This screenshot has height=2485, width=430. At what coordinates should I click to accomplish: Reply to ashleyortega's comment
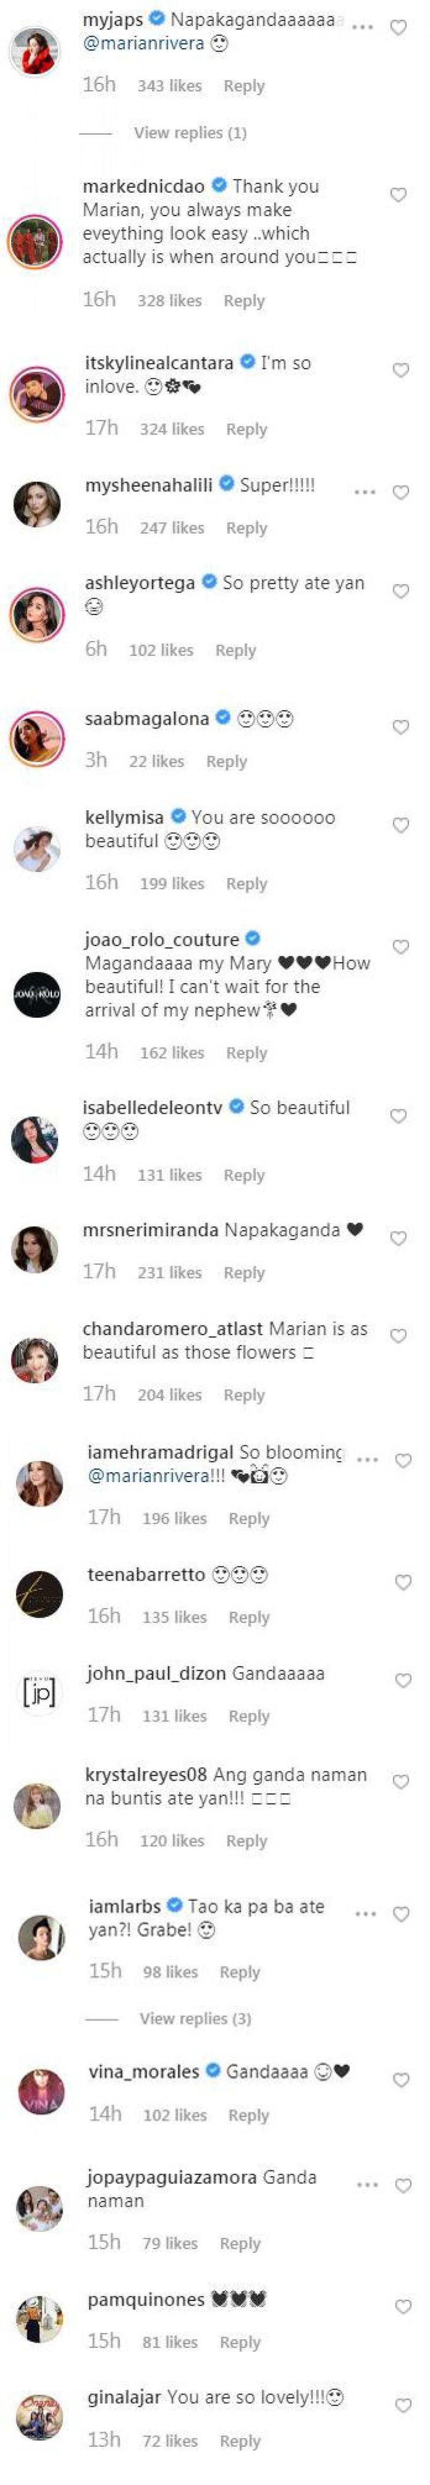[x=235, y=650]
